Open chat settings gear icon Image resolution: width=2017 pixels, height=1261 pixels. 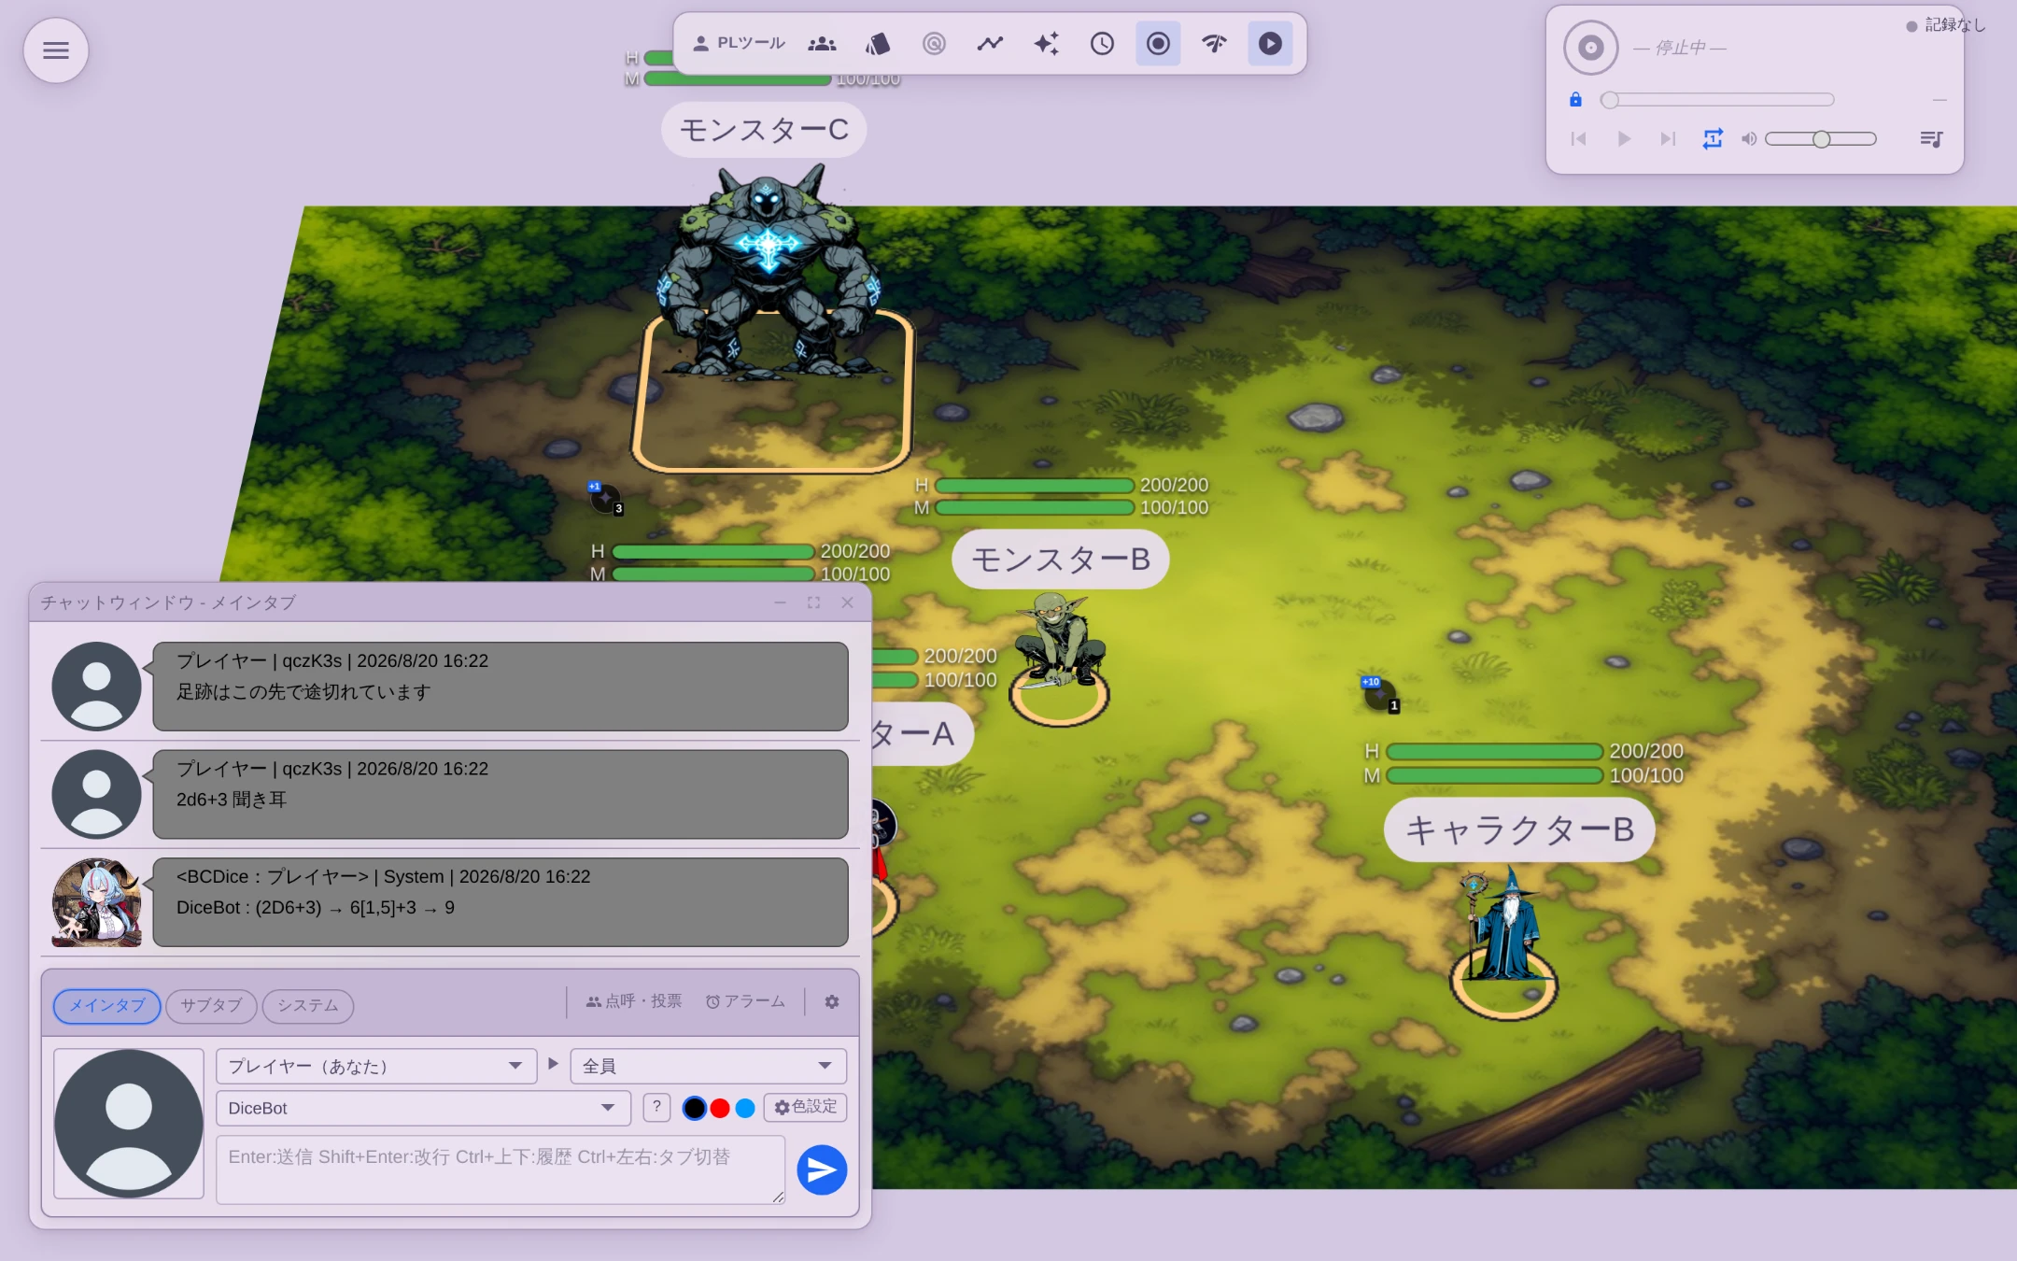[831, 1001]
